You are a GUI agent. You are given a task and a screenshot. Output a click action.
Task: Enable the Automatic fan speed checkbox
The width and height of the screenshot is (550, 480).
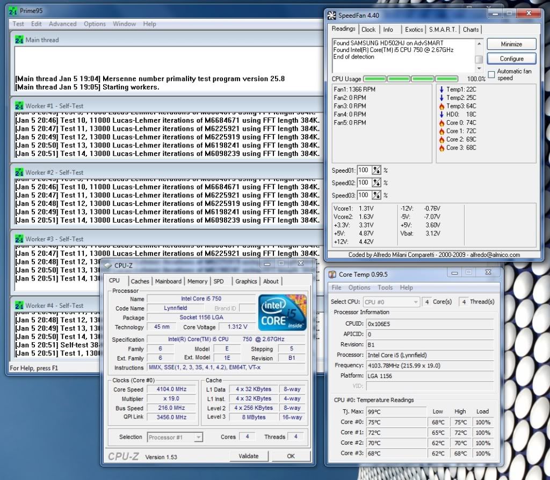[x=491, y=74]
